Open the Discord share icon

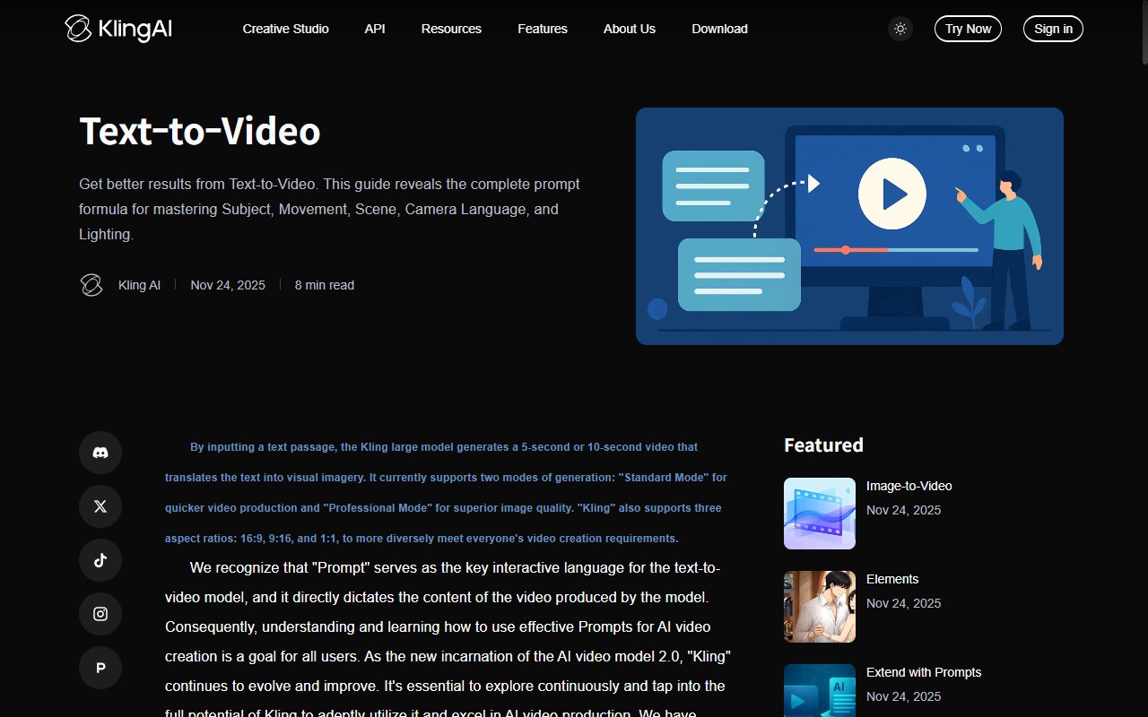point(100,453)
